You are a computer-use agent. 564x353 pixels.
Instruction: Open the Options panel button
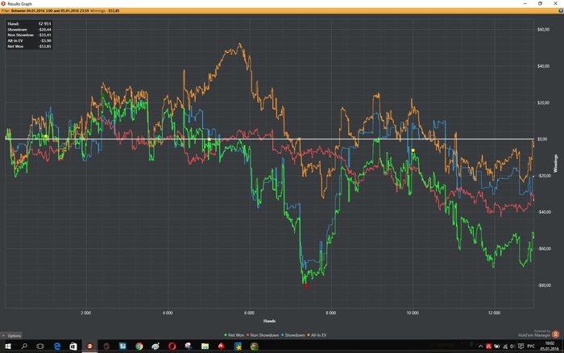pyautogui.click(x=11, y=335)
